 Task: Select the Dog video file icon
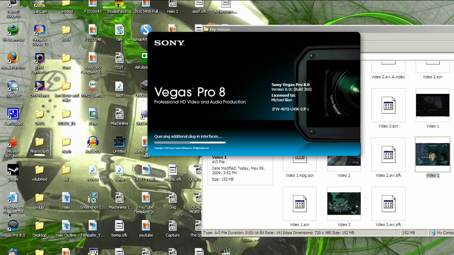173,200
